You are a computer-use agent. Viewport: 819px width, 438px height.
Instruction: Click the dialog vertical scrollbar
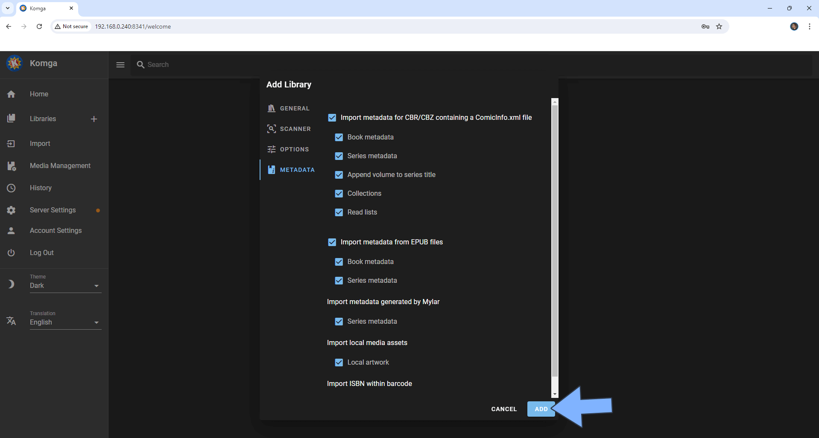(555, 241)
